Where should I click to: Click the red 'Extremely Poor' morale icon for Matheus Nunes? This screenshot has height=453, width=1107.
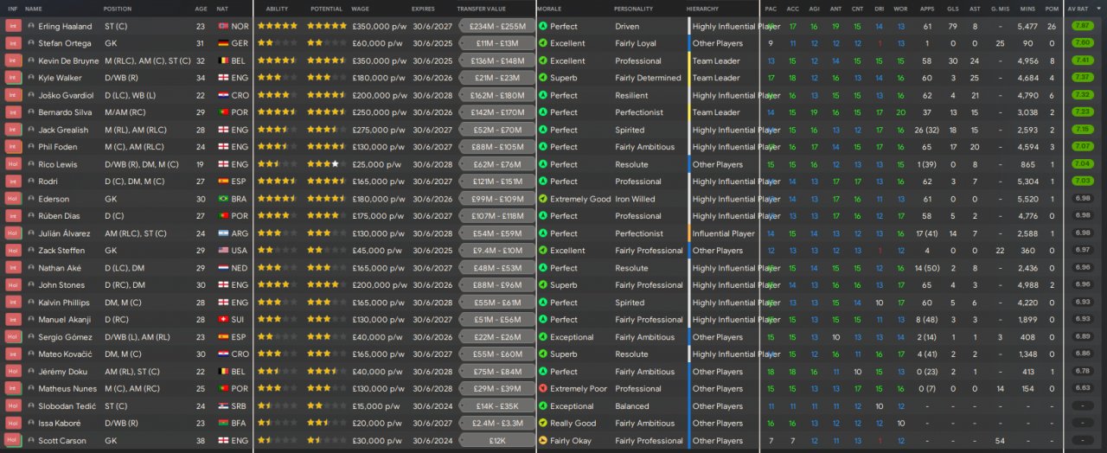coord(542,389)
